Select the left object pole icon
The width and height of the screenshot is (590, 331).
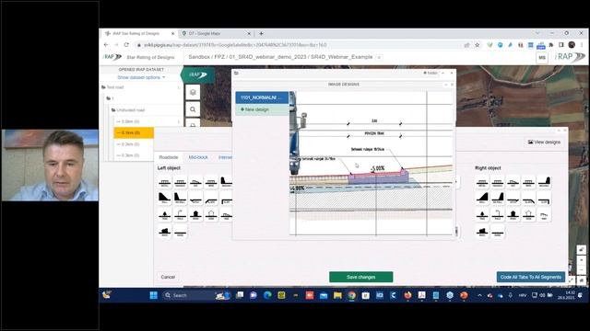(x=180, y=214)
